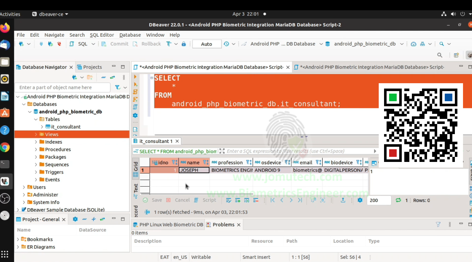Expand the it_consultant table node
This screenshot has height=262, width=472.
click(42, 127)
